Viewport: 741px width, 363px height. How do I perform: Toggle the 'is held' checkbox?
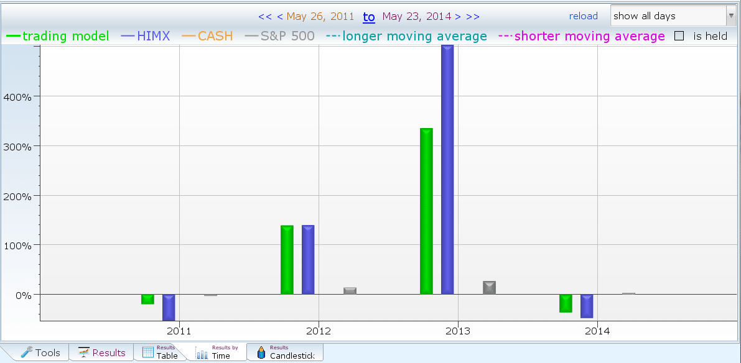click(x=679, y=36)
